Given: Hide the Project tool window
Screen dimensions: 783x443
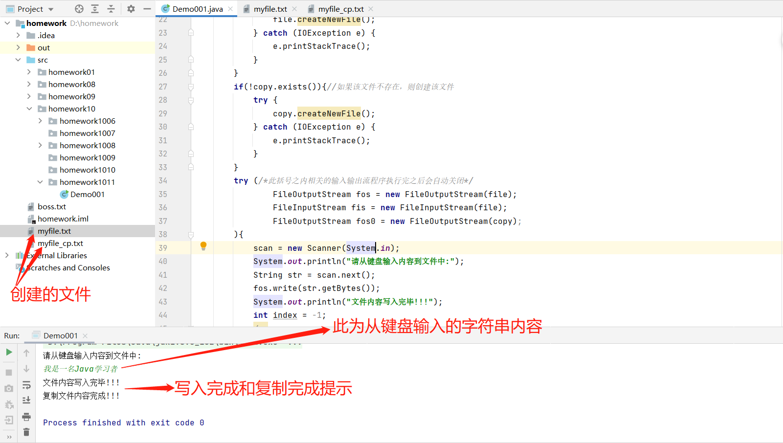Looking at the screenshot, I should (147, 8).
